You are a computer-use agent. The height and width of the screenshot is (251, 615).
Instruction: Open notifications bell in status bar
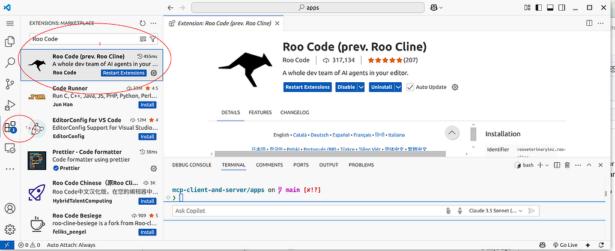[x=601, y=245]
